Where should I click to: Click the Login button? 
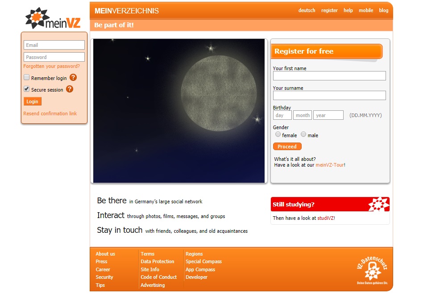(x=32, y=101)
